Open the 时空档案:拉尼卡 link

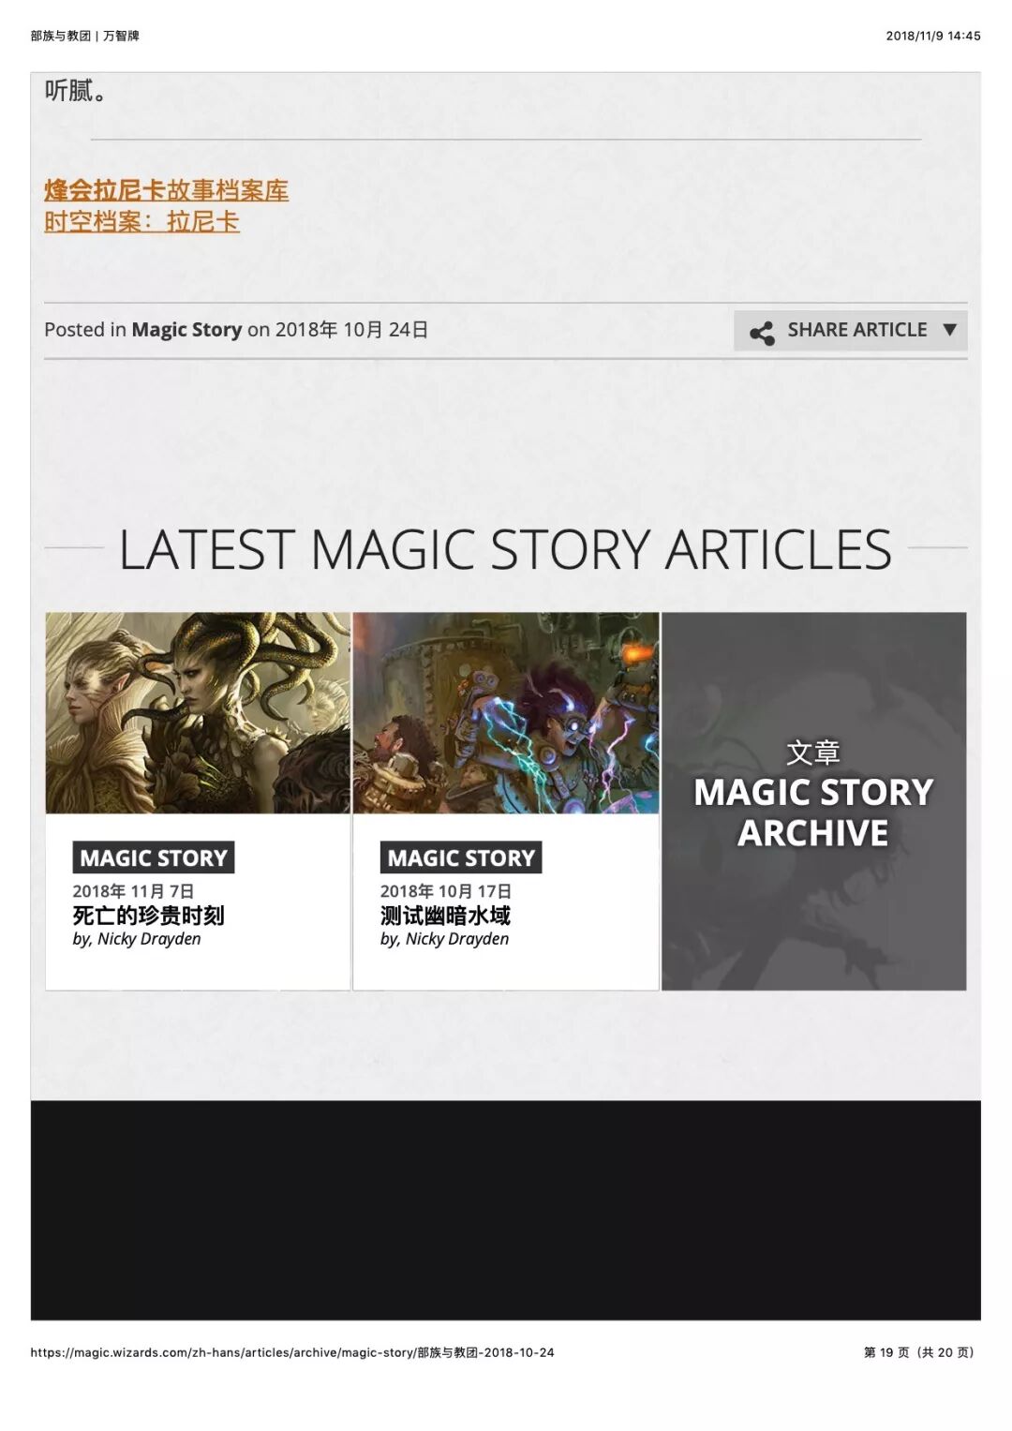pyautogui.click(x=141, y=222)
